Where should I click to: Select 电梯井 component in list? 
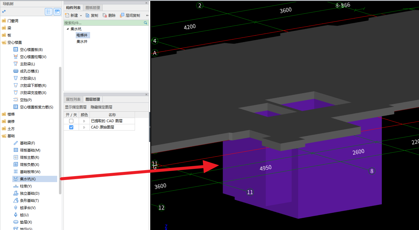click(x=83, y=35)
